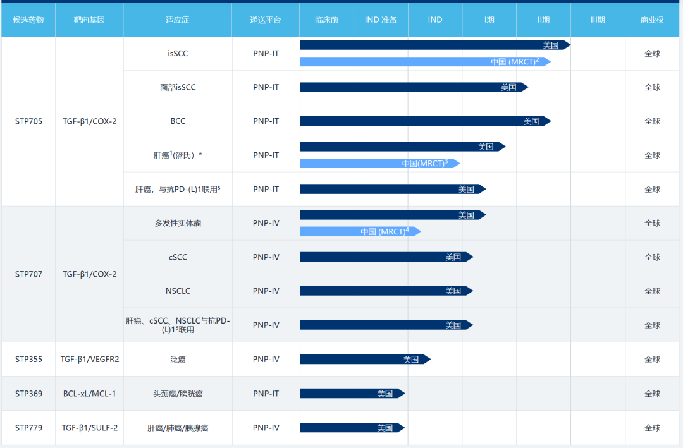This screenshot has height=448, width=683.
Task: Click the STP355 candidate name
Action: point(28,360)
